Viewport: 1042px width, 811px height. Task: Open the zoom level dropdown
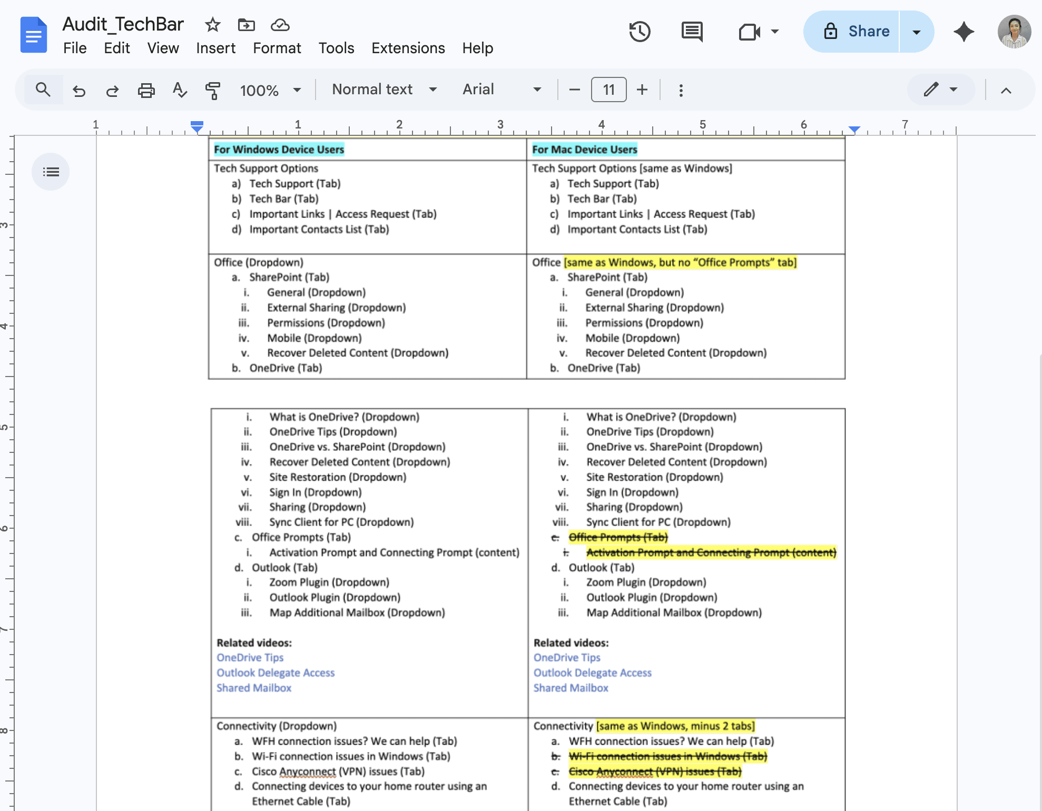pos(270,90)
